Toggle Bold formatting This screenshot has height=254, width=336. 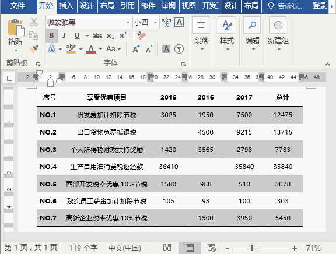52,36
